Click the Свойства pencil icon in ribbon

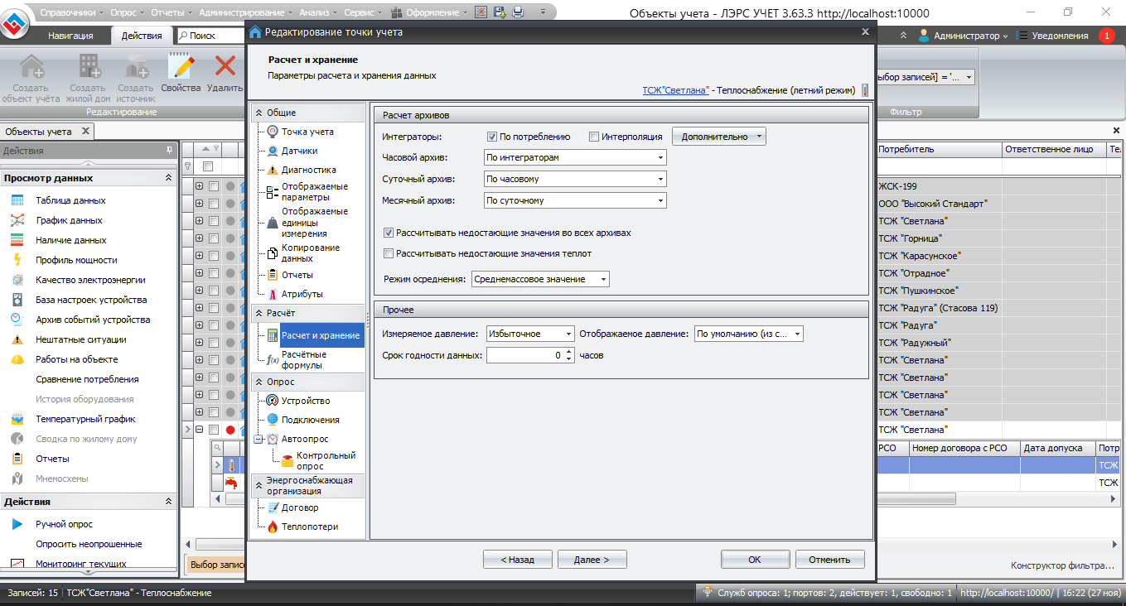tap(181, 68)
